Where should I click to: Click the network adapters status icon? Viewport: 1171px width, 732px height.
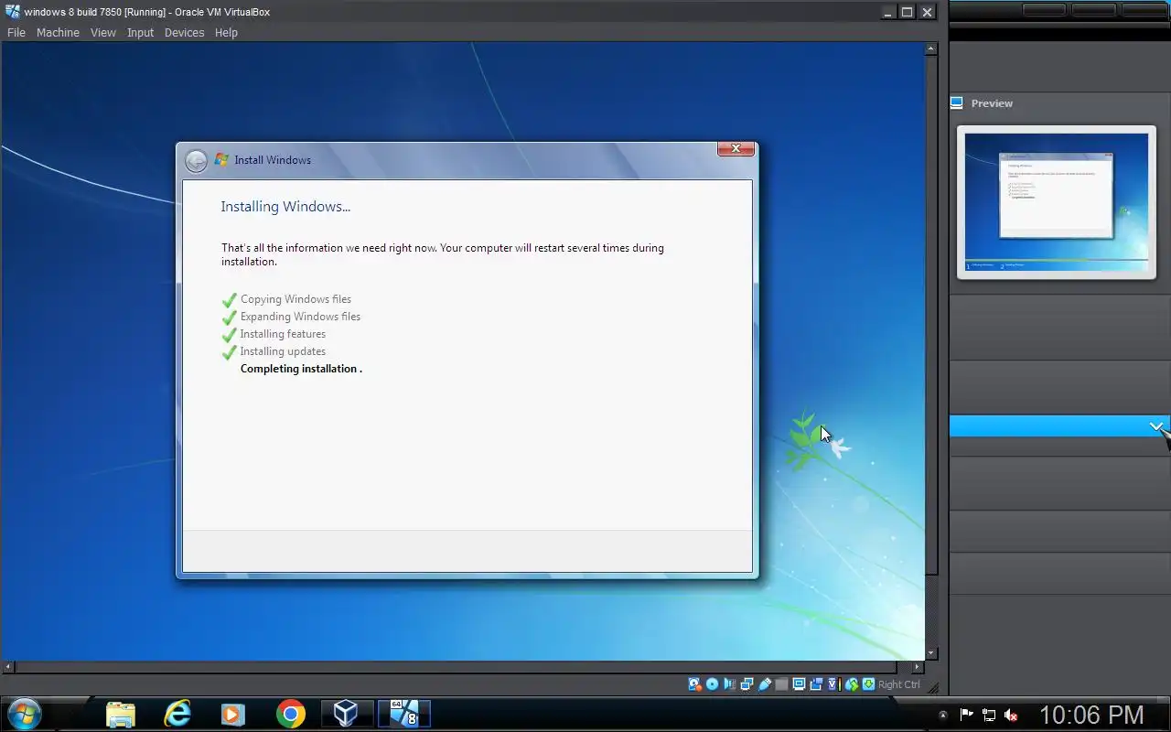click(747, 684)
